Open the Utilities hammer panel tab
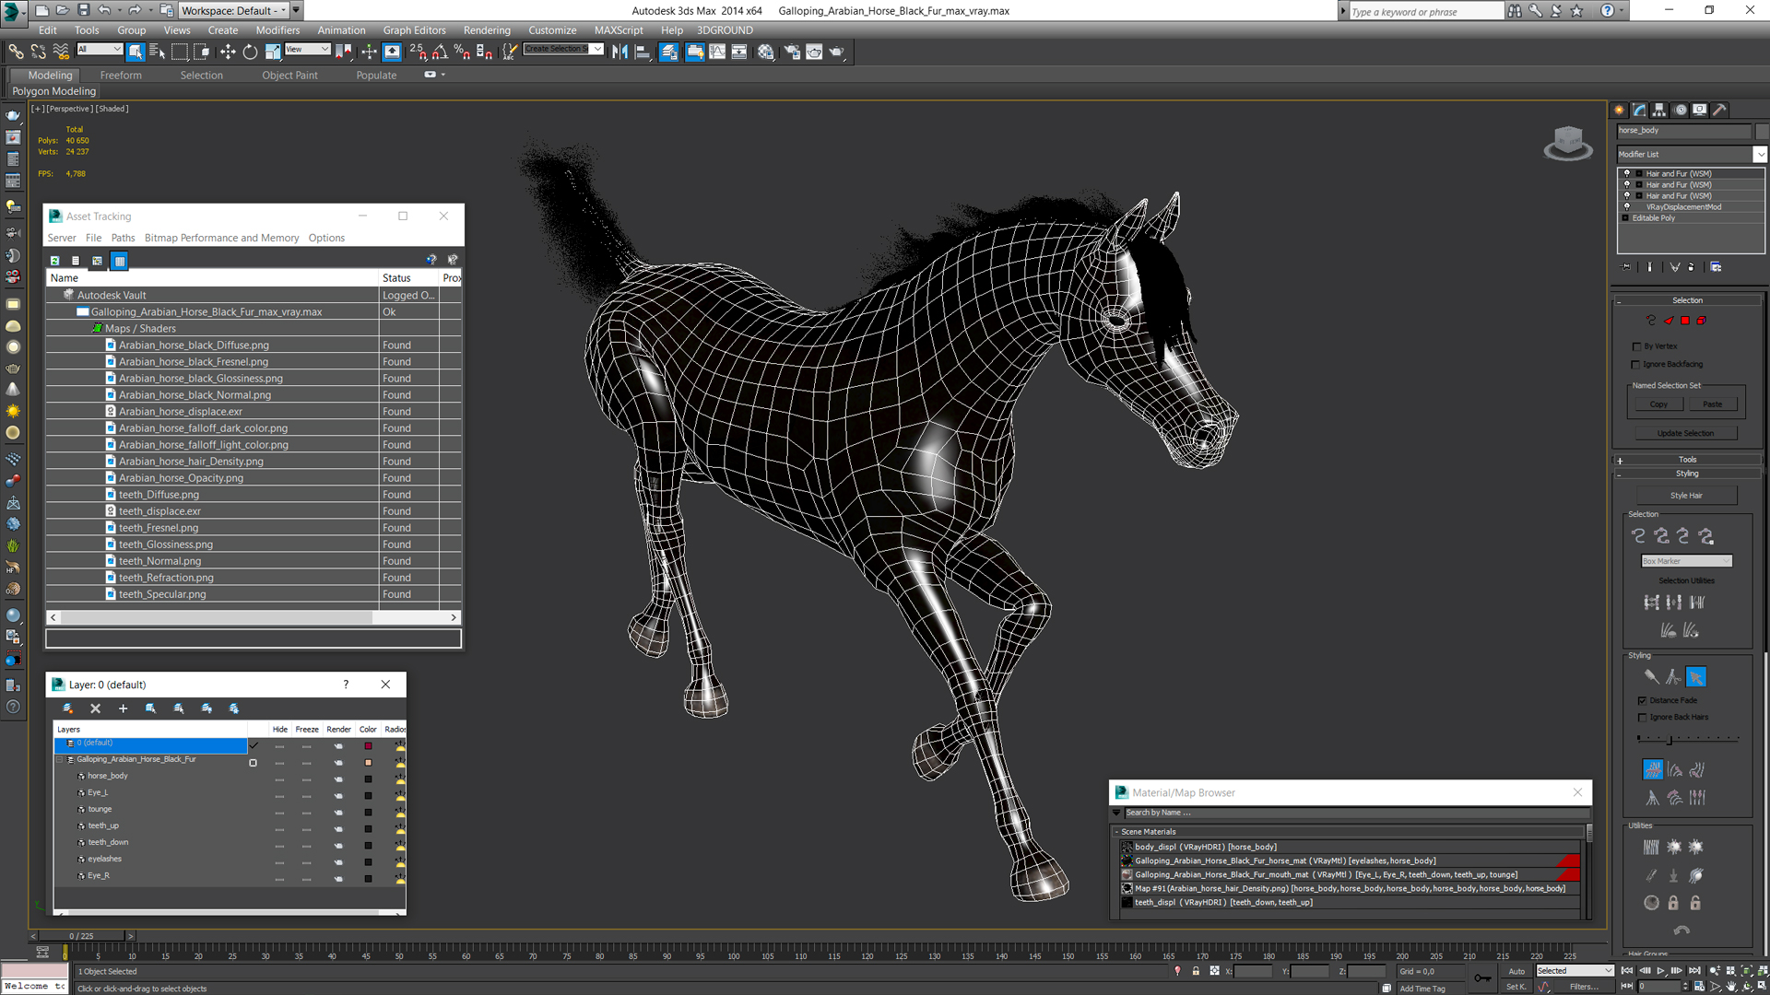Screen dimensions: 1770x995 pyautogui.click(x=1720, y=110)
